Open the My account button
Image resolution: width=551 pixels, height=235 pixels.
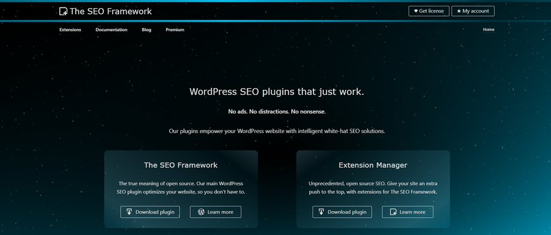473,11
